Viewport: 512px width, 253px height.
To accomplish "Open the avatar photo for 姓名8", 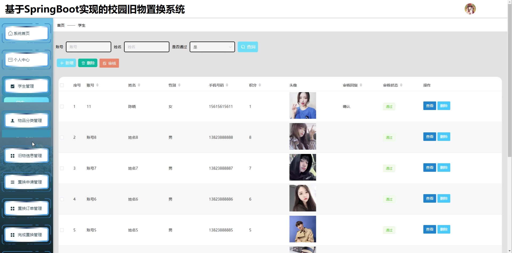I will 303,136.
